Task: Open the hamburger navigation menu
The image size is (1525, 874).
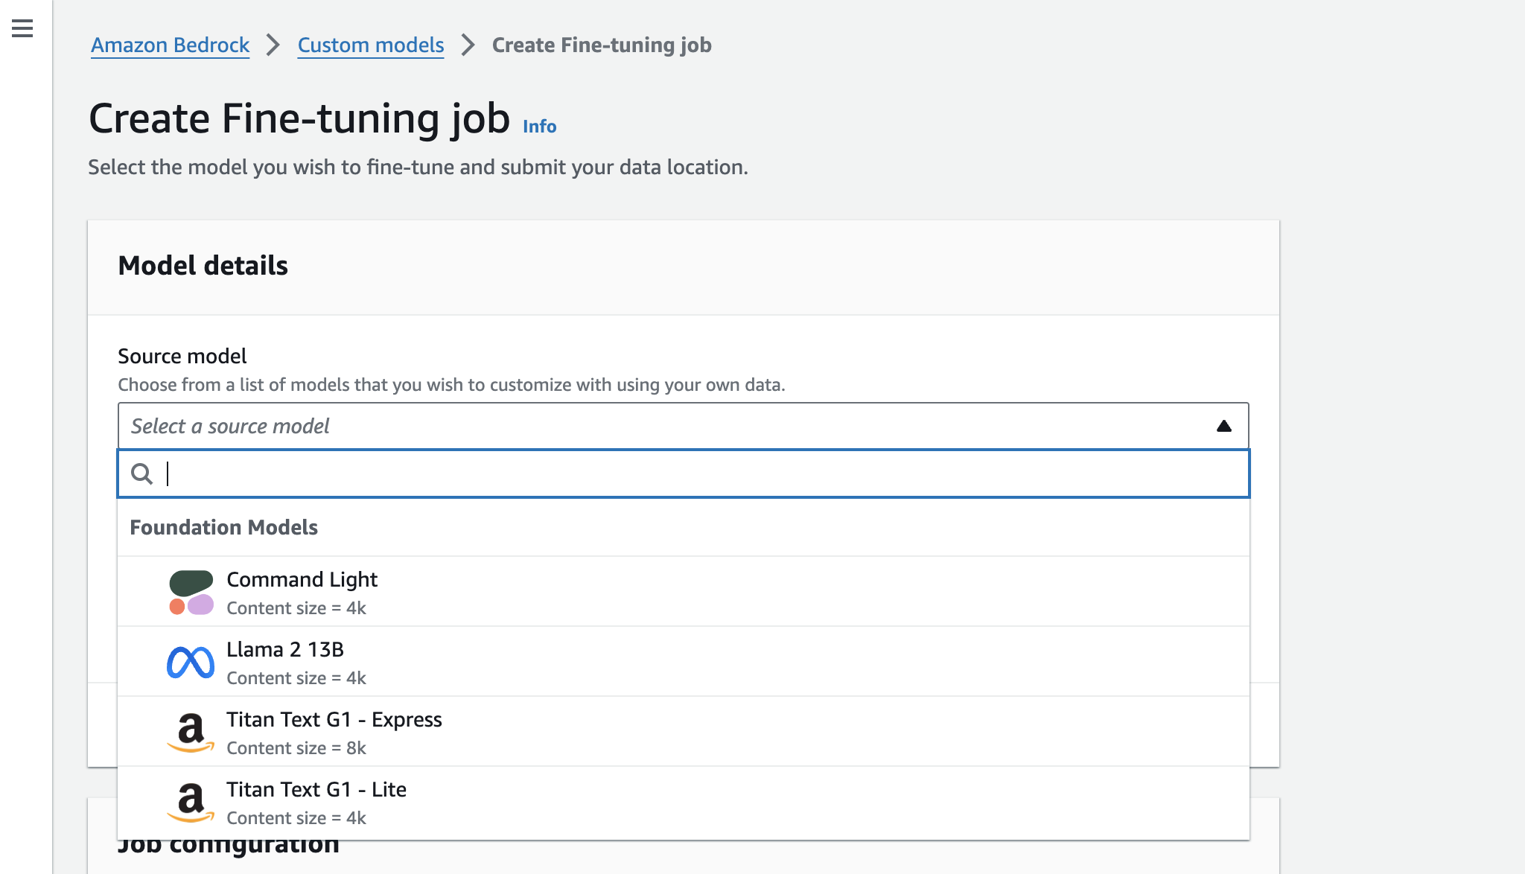Action: coord(22,29)
